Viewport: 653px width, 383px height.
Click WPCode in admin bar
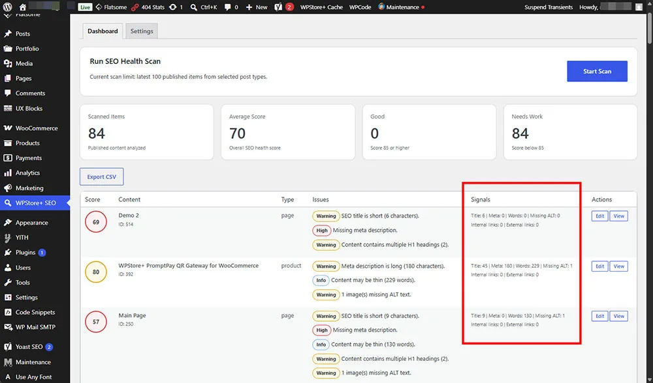(x=360, y=7)
